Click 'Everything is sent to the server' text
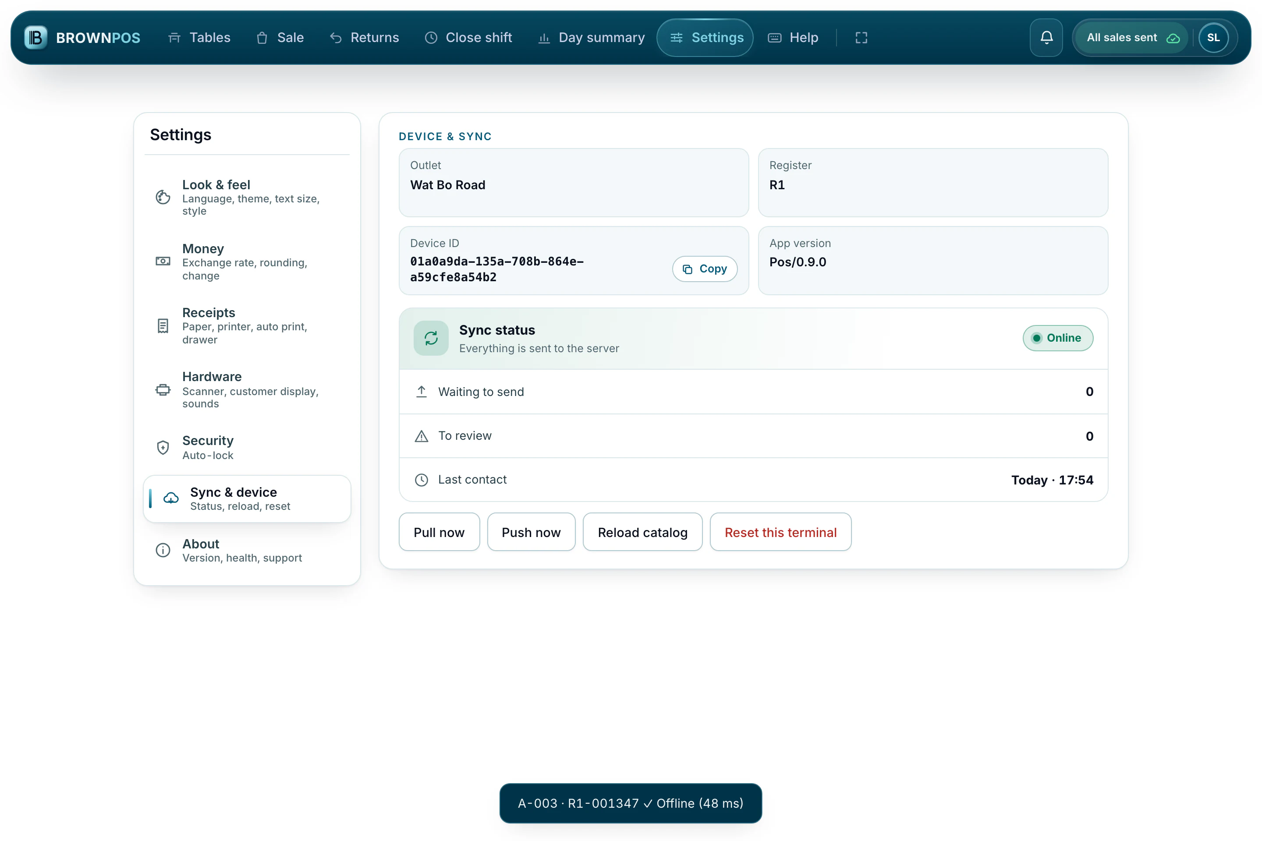 (539, 349)
